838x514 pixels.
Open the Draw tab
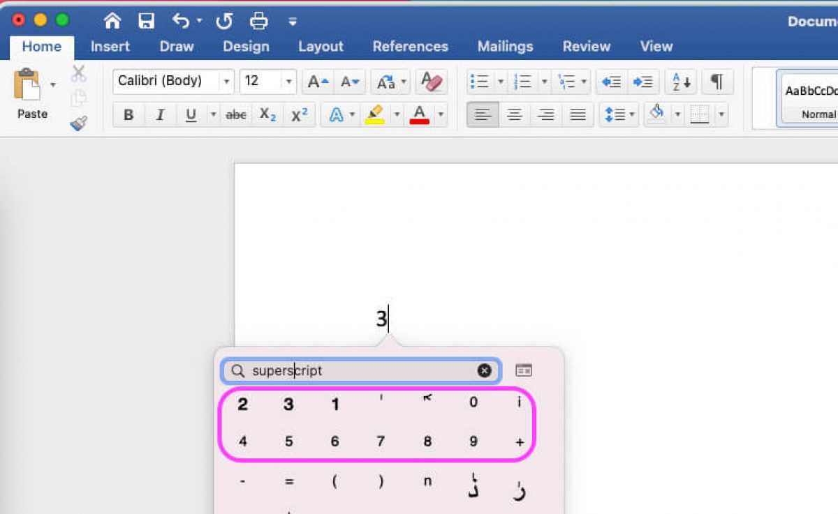[x=177, y=47]
